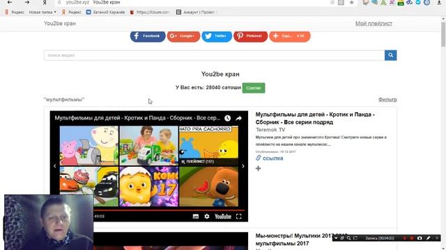
Task: Click the watch later clock icon on video
Action: coord(228,118)
